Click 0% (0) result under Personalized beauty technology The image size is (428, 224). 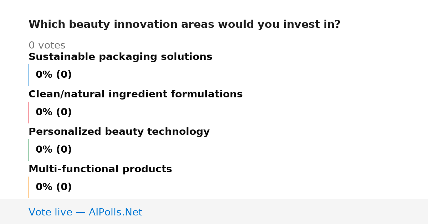[53, 150]
